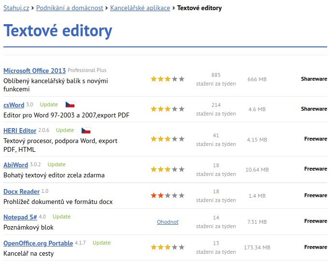Open the AbiWord program link

tap(15, 165)
